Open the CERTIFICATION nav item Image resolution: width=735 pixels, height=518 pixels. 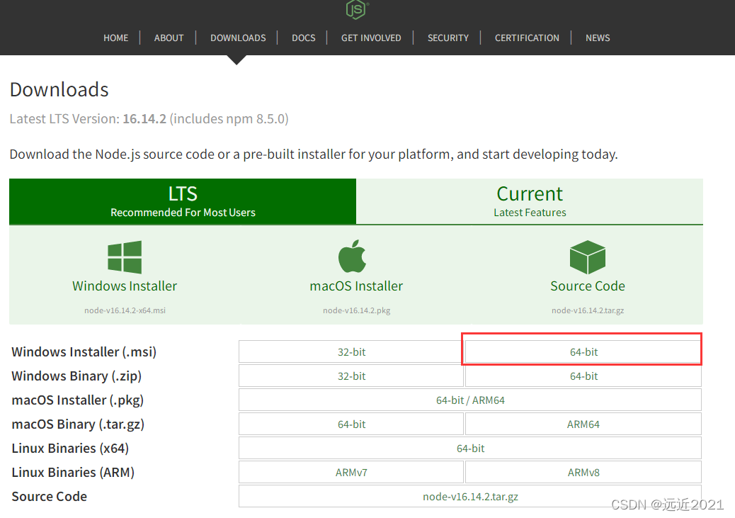(x=527, y=38)
